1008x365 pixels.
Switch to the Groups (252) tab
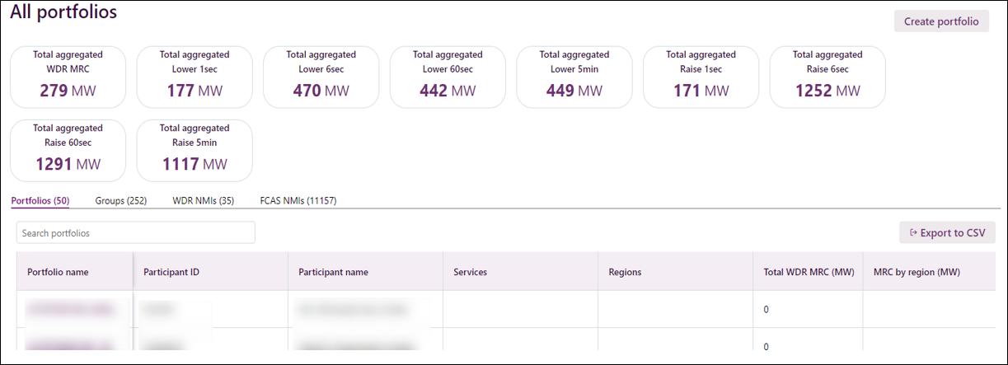coord(120,200)
